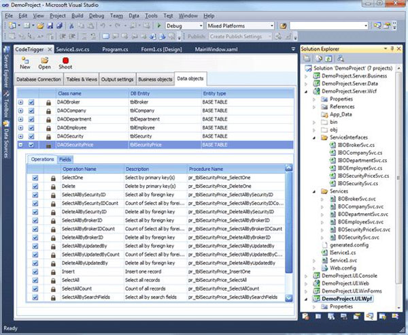This screenshot has width=408, height=335.
Task: Toggle the SelectAllCount operation checkbox
Action: click(x=35, y=289)
